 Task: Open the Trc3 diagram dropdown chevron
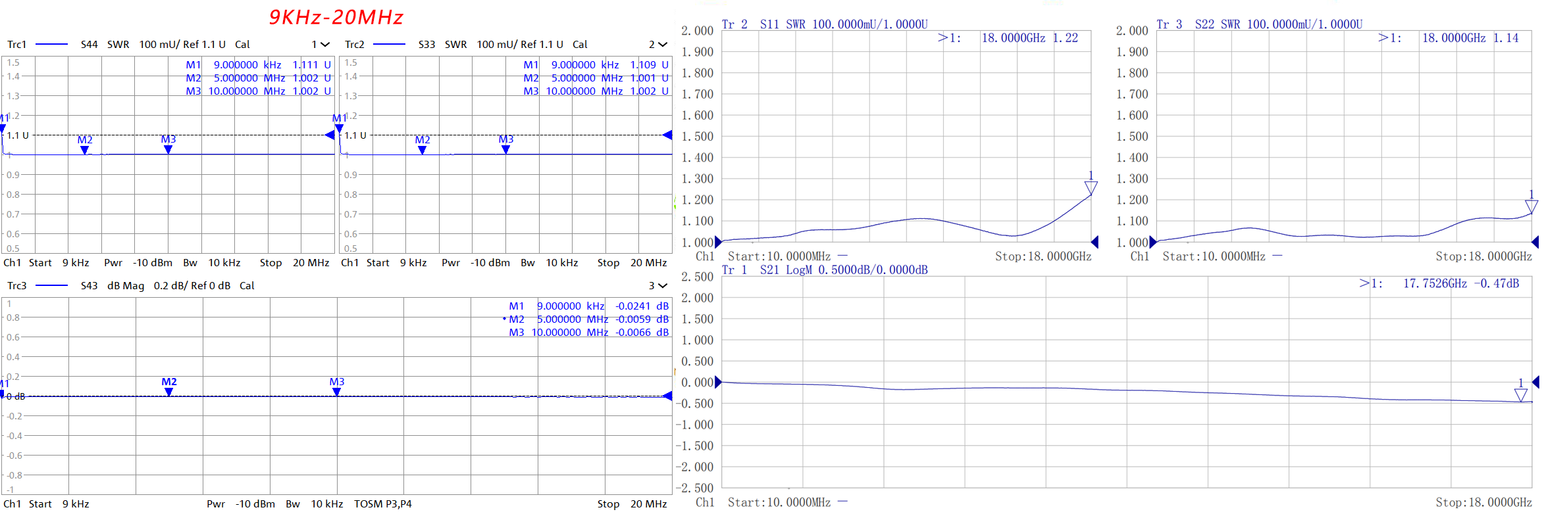(662, 286)
